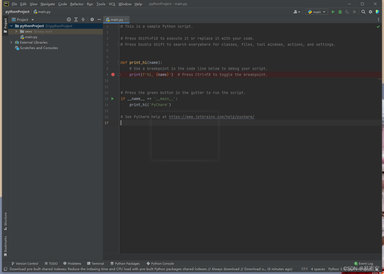Open the Terminal tool window
Image resolution: width=384 pixels, height=274 pixels.
(x=95, y=263)
